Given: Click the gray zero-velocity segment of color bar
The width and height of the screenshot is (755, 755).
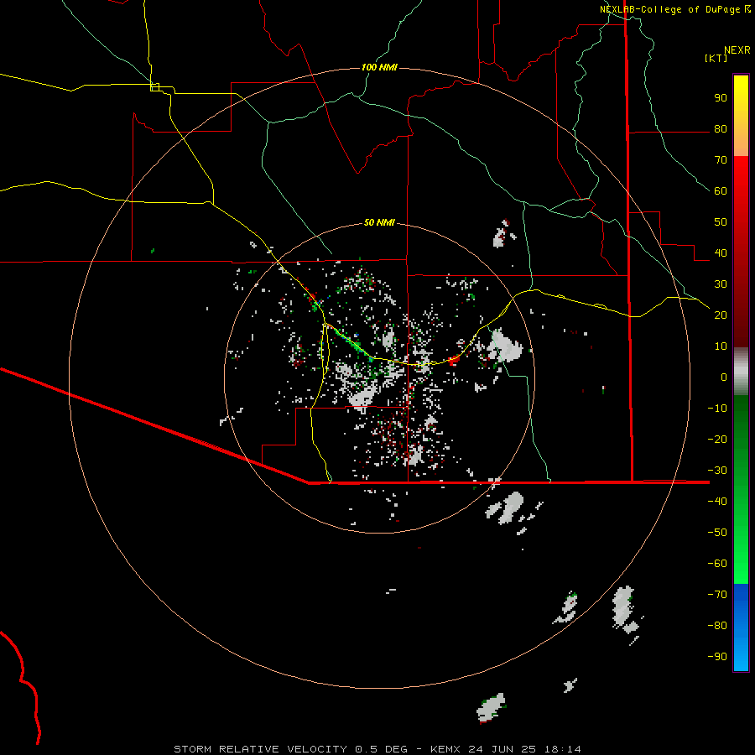Looking at the screenshot, I should click(x=741, y=372).
